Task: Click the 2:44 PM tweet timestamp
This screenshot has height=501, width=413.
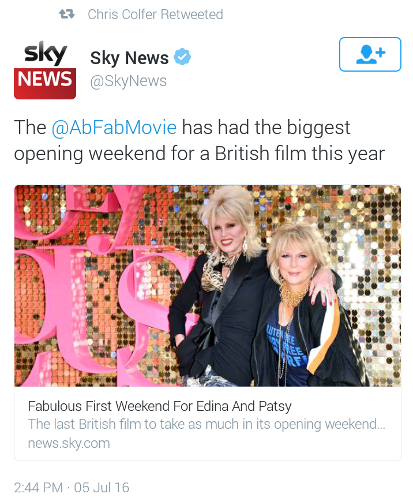Action: coord(39,488)
